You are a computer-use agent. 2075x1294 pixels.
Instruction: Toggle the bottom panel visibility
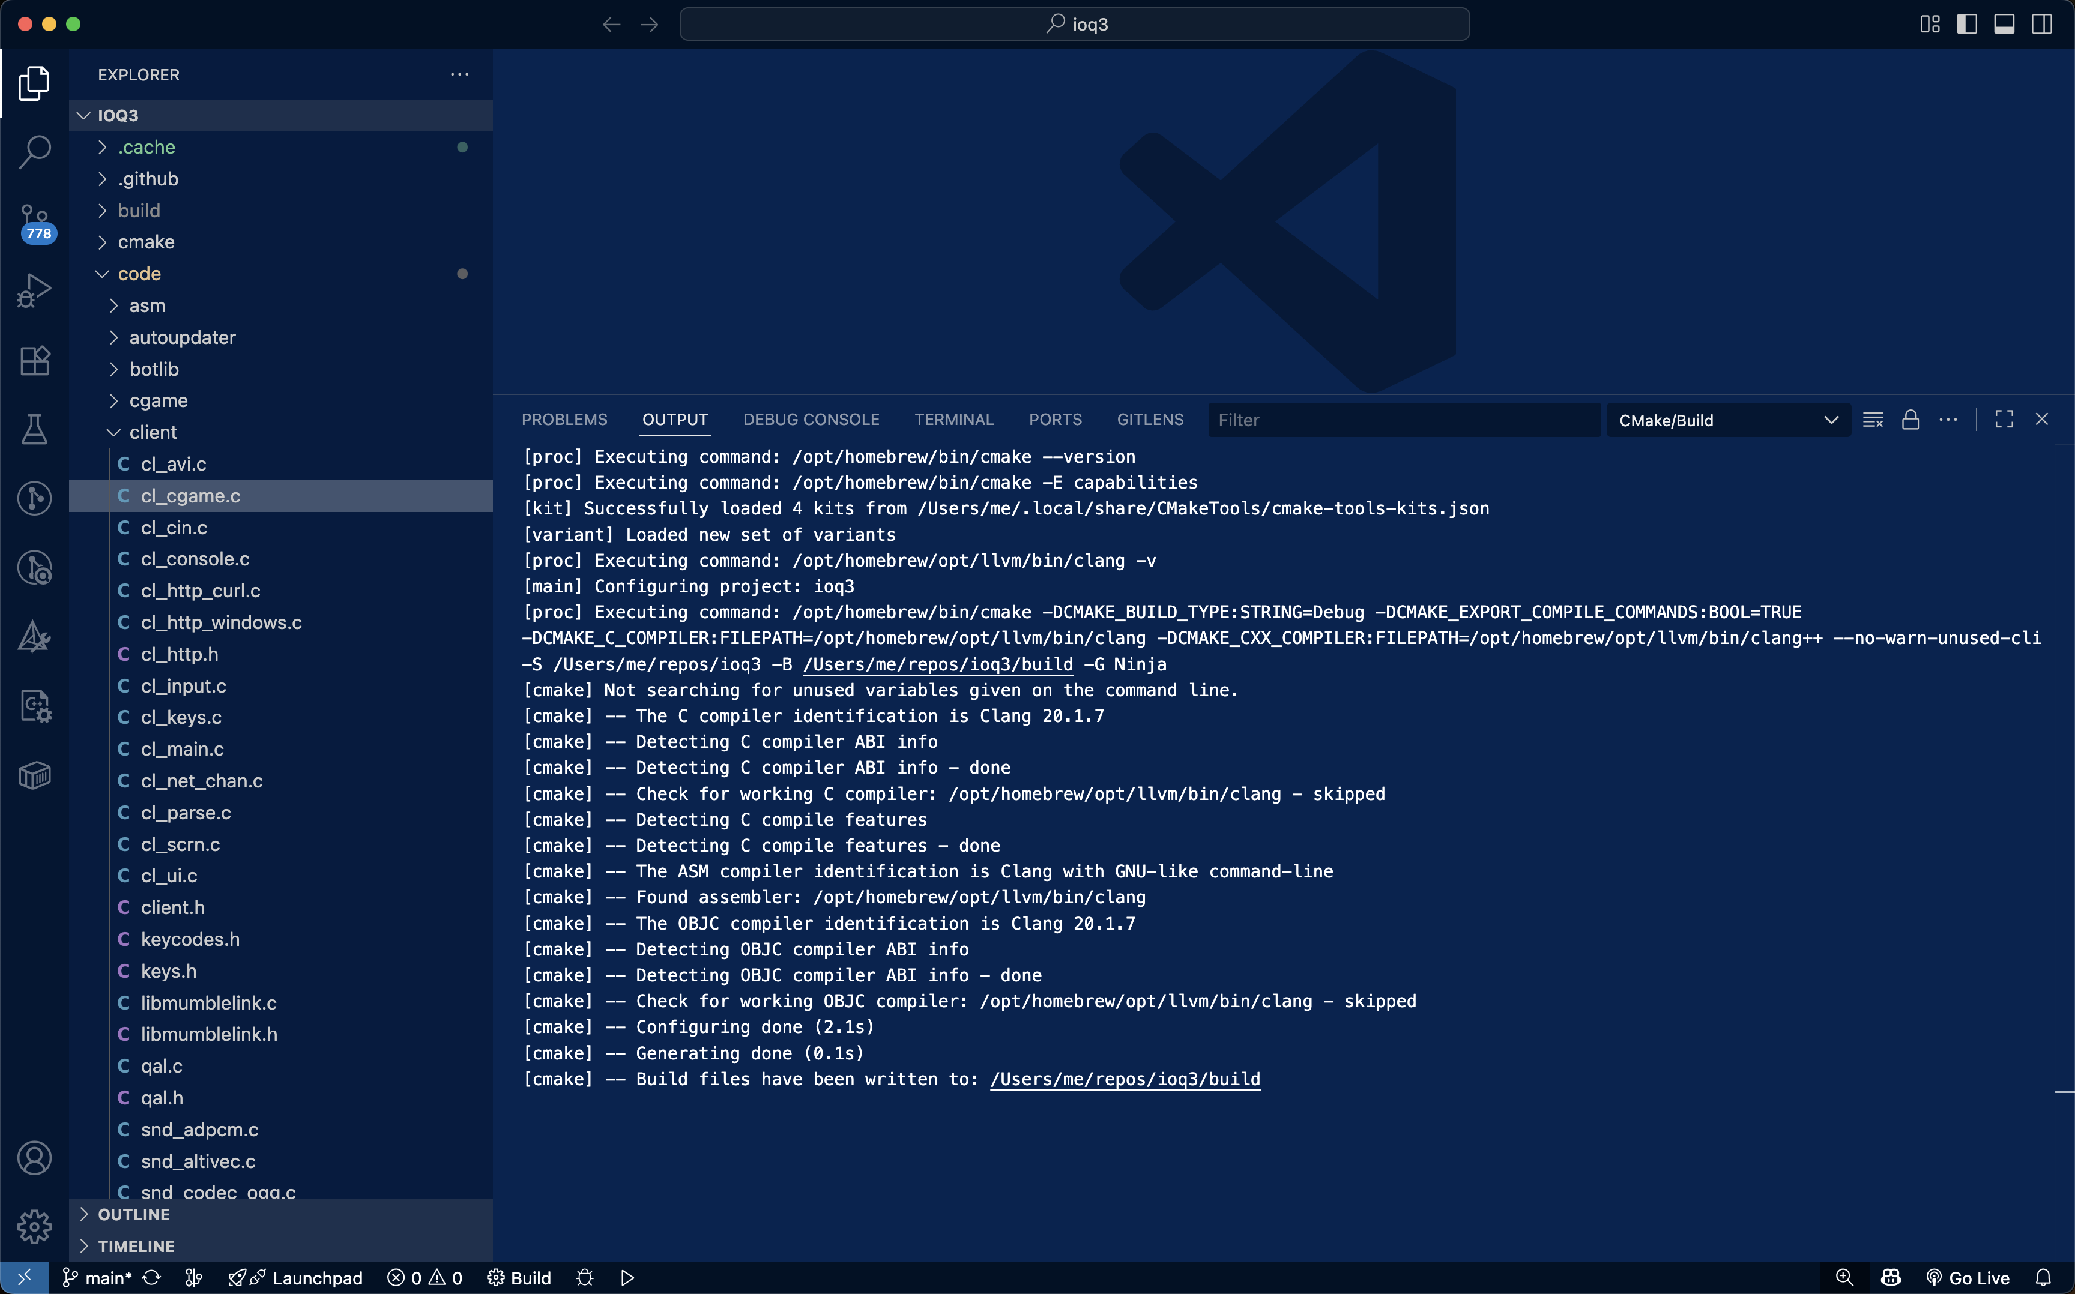2004,24
